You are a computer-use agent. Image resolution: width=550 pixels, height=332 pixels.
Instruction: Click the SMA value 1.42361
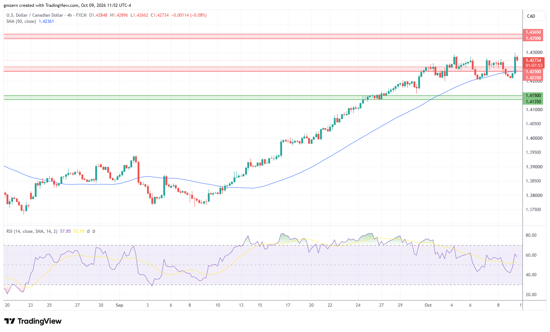pos(46,21)
